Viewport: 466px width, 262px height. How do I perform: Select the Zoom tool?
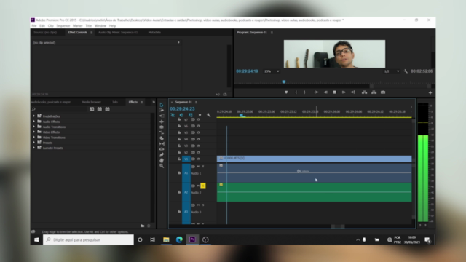pyautogui.click(x=162, y=166)
